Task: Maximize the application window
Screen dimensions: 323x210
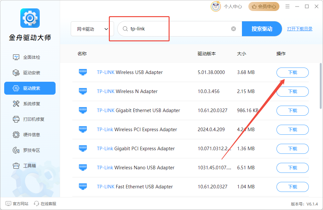Action: coord(307,6)
